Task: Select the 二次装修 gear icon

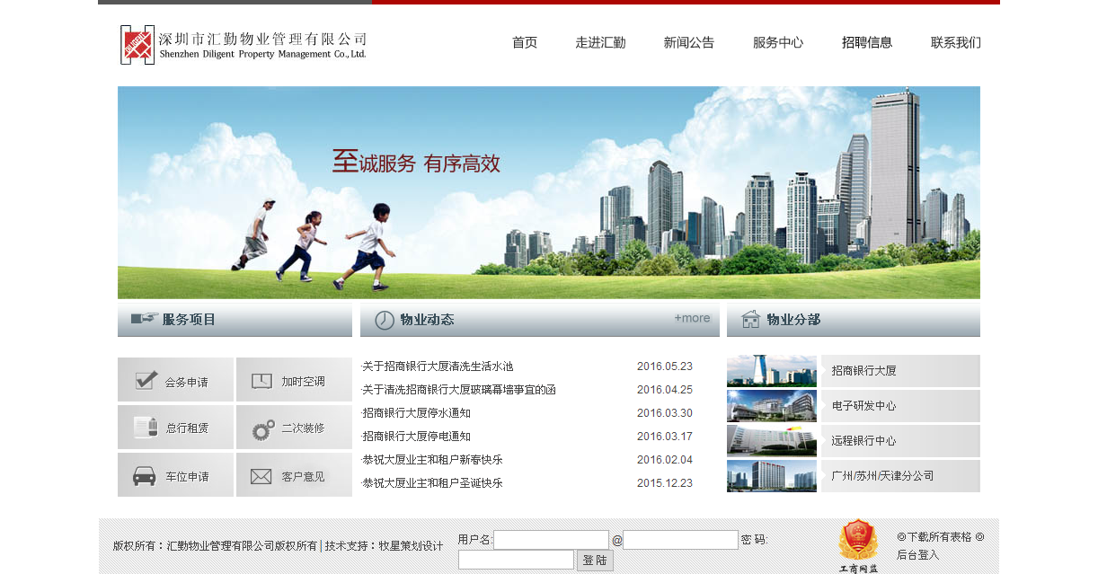Action: coord(261,427)
